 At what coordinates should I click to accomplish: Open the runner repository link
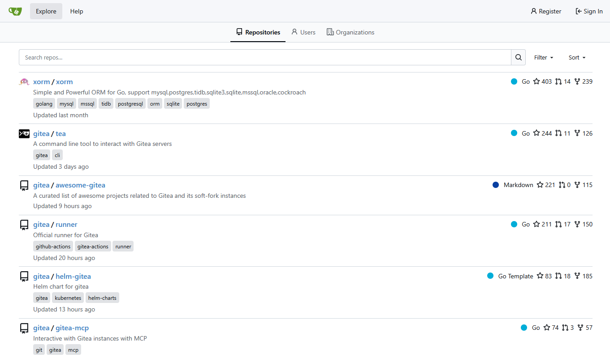coord(66,225)
